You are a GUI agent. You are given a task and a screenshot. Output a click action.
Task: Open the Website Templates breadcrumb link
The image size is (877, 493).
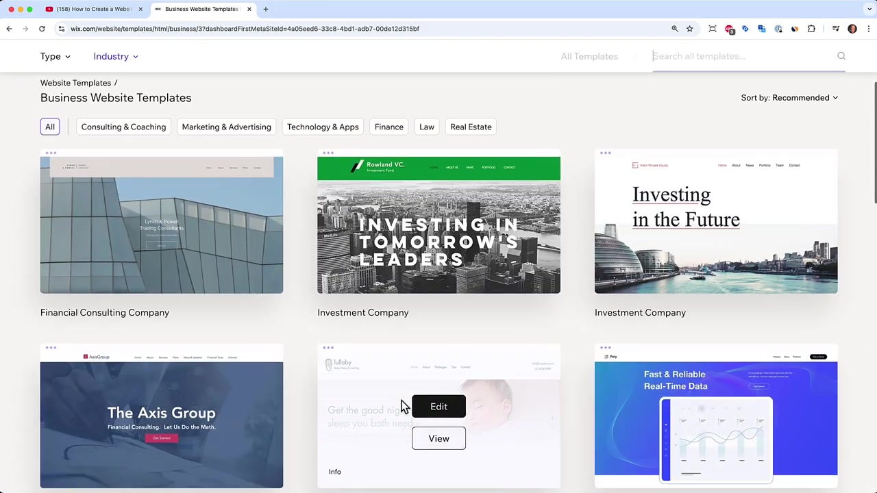tap(75, 83)
